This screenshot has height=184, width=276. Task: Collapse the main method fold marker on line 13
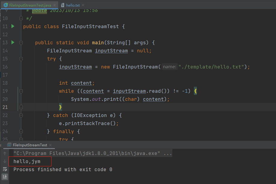point(21,42)
